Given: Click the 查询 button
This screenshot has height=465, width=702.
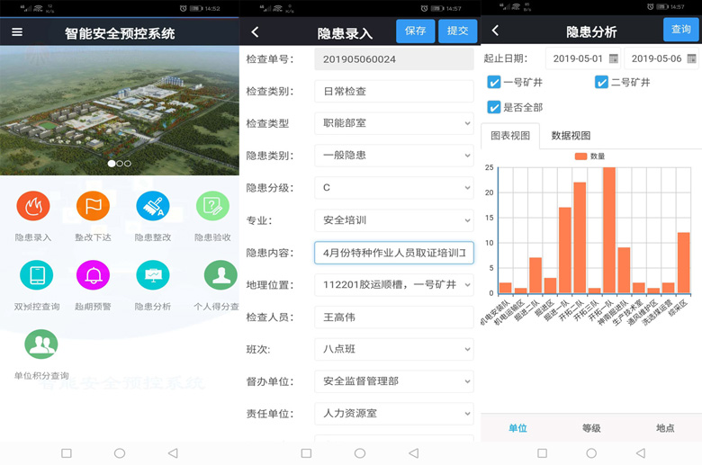Looking at the screenshot, I should [681, 31].
